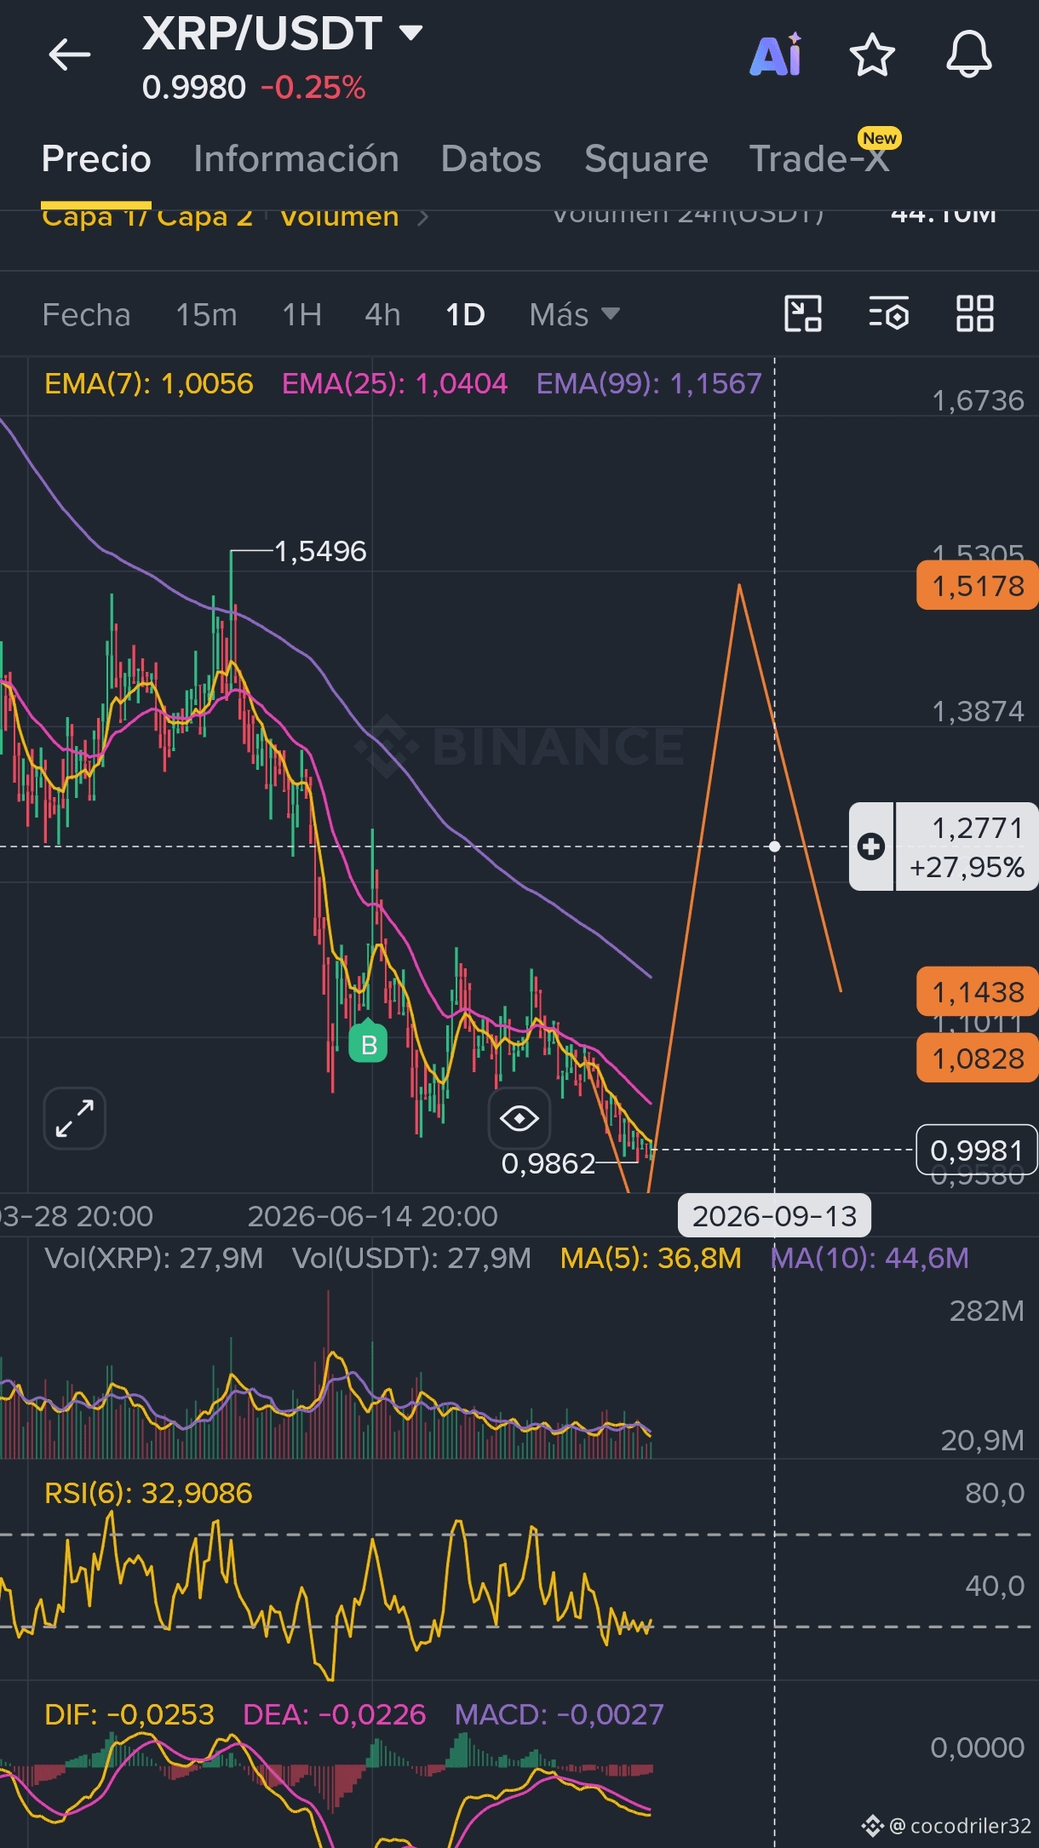The image size is (1039, 1848).
Task: Select the Fecha timeframe
Action: (86, 315)
